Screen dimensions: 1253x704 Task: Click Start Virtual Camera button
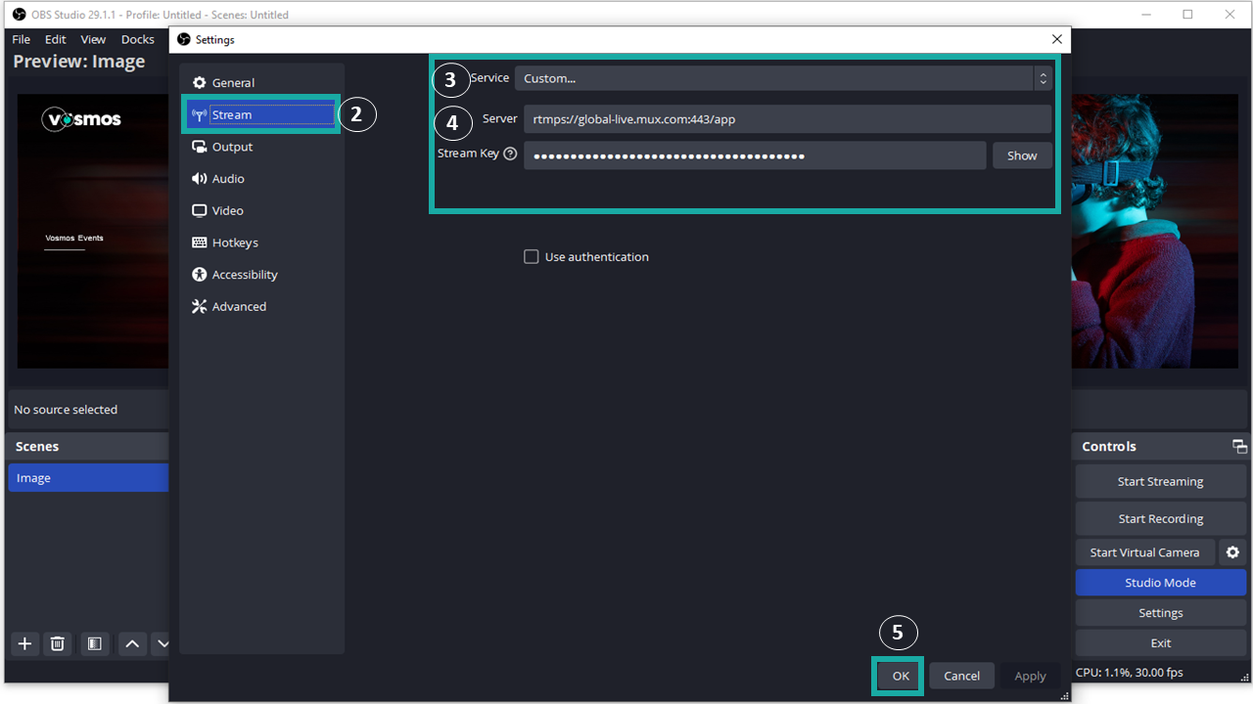1144,552
